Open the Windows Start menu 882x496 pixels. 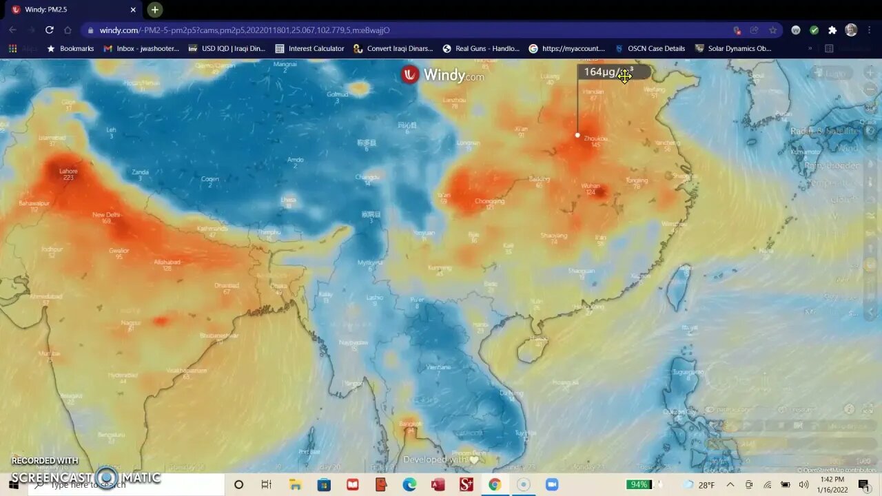click(14, 484)
